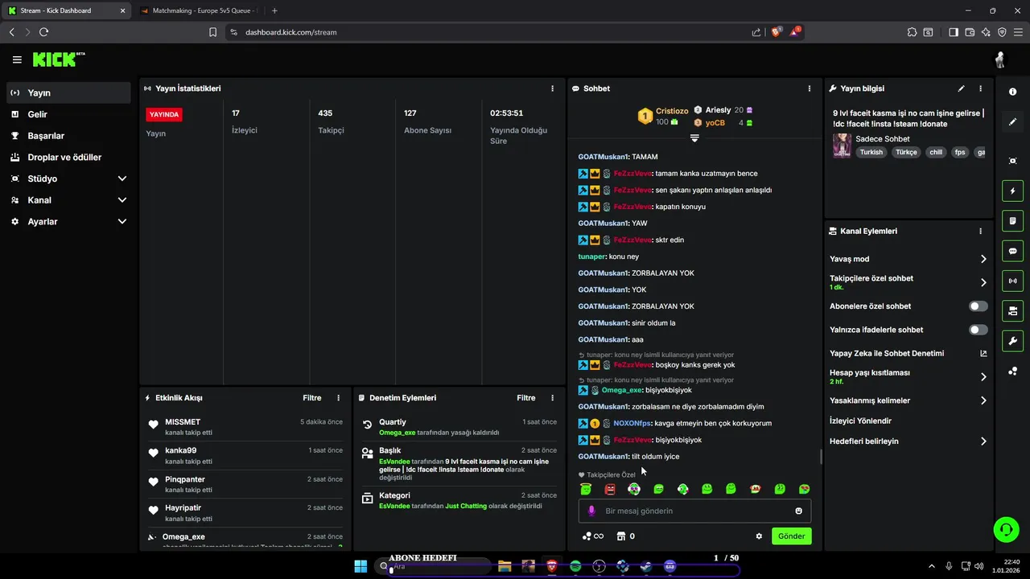The image size is (1030, 579).
Task: Open Etkinlik Akışı three-dot menu
Action: click(x=338, y=398)
